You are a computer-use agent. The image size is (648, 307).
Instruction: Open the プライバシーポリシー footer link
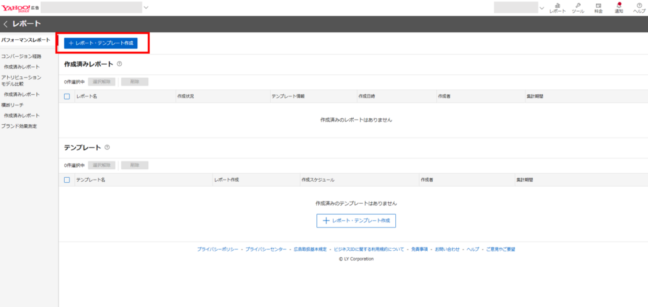click(217, 249)
